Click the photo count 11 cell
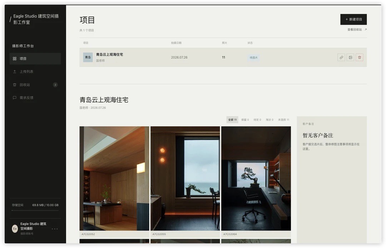Image resolution: width=386 pixels, height=248 pixels. (223, 57)
